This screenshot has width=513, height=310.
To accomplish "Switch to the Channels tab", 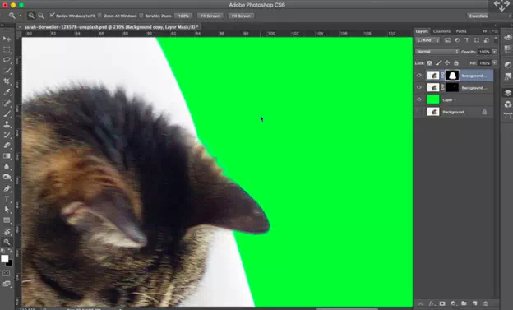I will click(441, 31).
